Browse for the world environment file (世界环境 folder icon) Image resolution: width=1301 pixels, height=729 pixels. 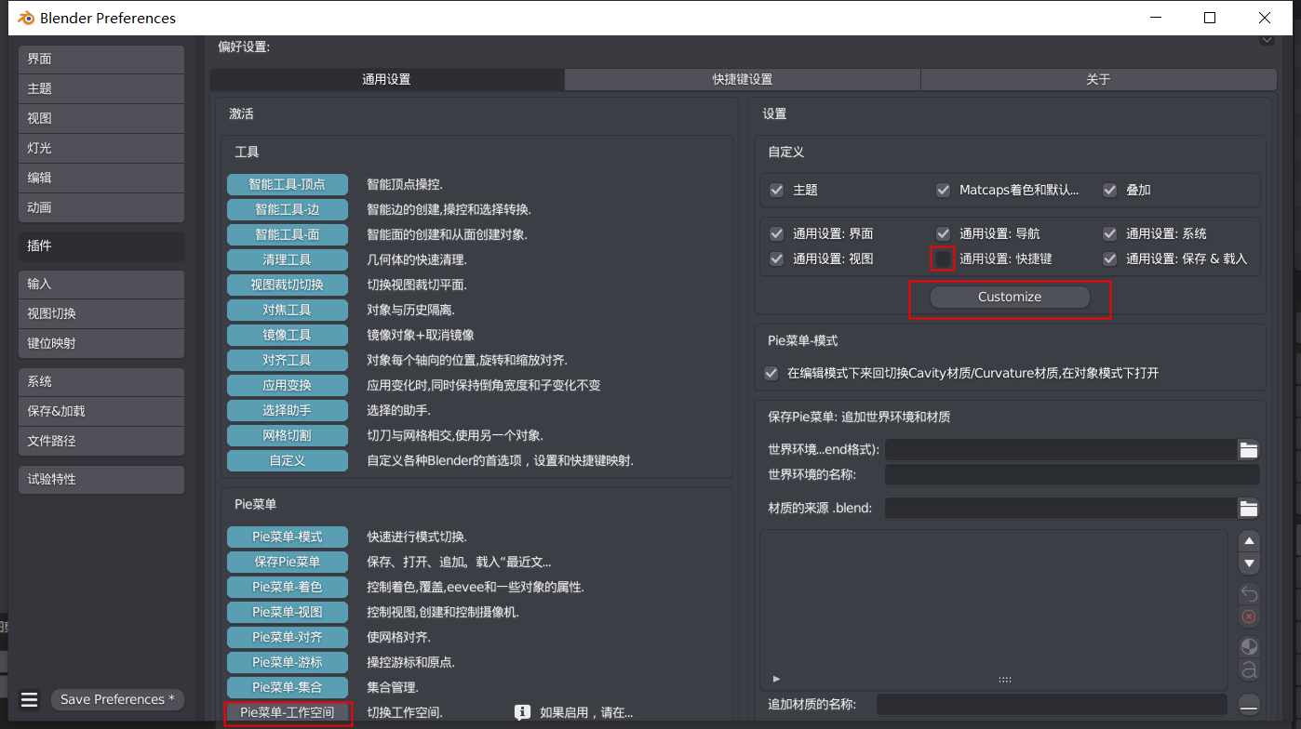pos(1249,450)
